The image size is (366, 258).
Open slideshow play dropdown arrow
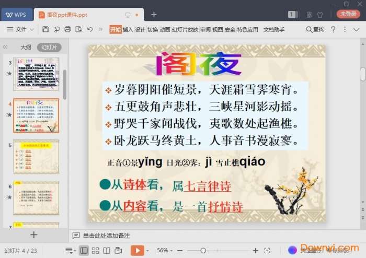tap(147, 251)
